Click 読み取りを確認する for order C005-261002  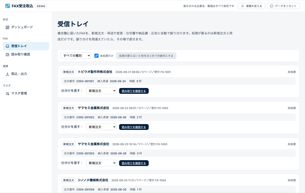[134, 127]
